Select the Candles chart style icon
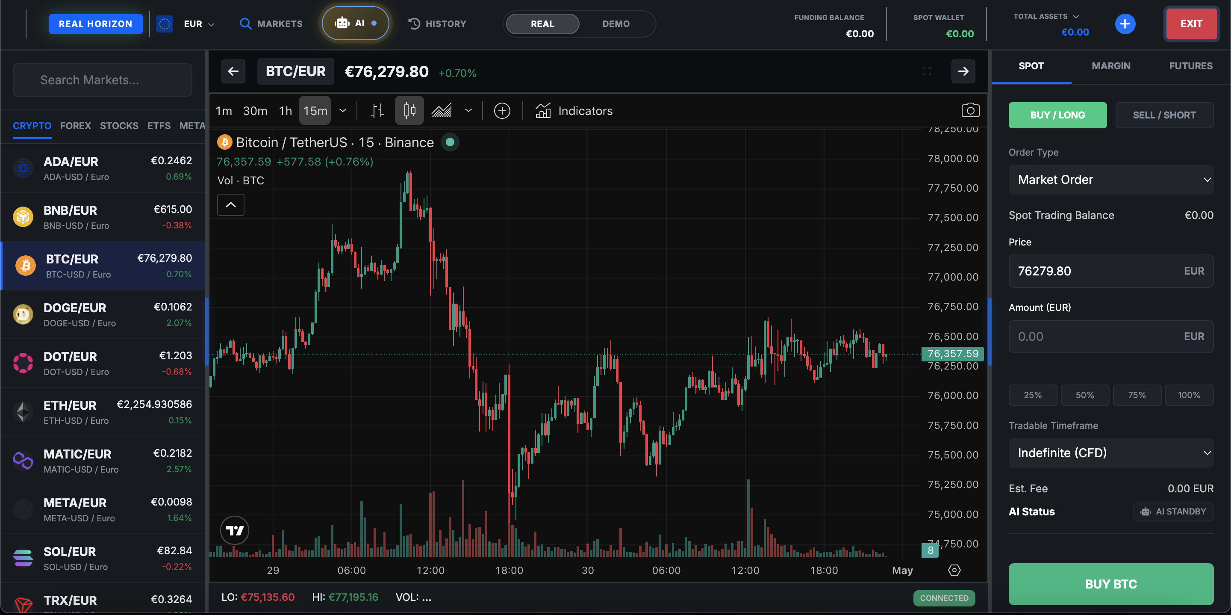 click(x=409, y=111)
